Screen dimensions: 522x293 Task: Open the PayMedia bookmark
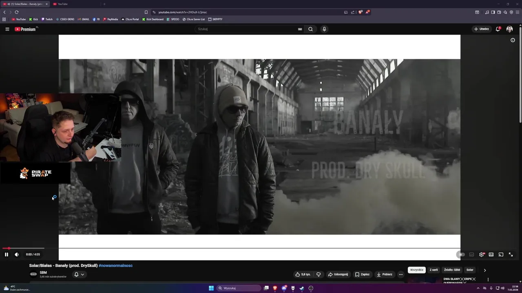(111, 19)
